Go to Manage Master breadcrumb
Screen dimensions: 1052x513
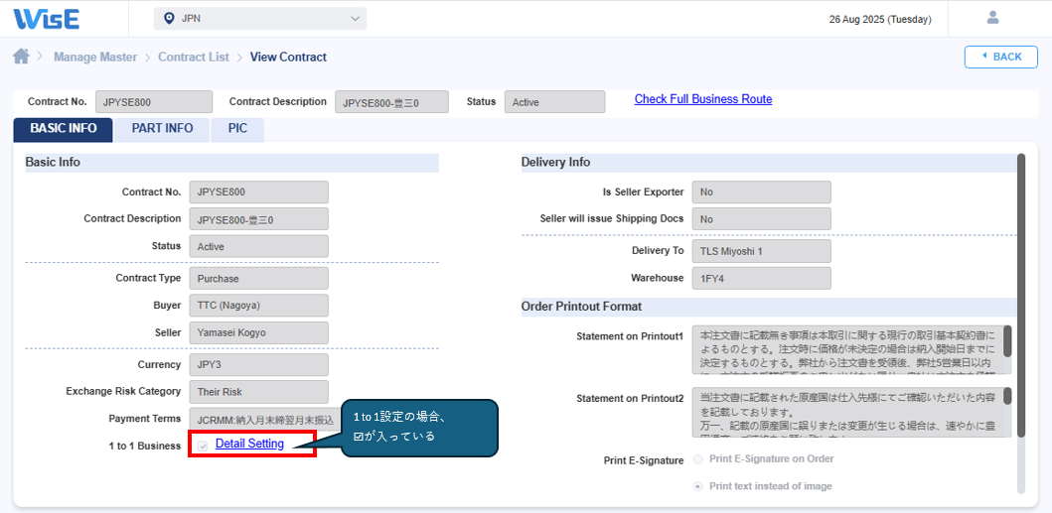(95, 58)
